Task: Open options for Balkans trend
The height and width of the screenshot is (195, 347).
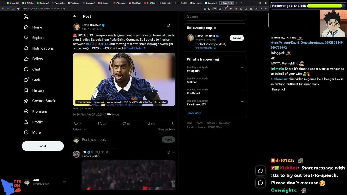Action: click(242, 79)
